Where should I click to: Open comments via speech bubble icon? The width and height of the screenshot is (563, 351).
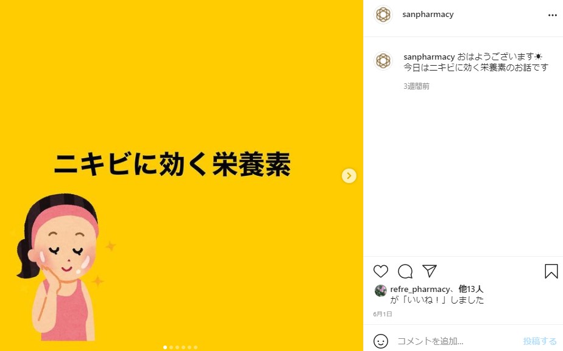coord(405,271)
